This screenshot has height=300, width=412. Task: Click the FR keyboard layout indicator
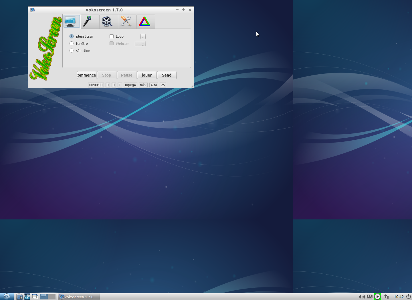pyautogui.click(x=370, y=297)
